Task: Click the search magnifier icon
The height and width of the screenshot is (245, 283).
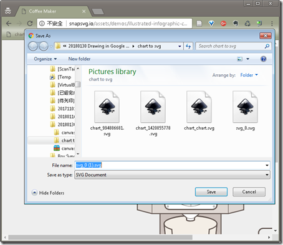Action: pos(267,46)
